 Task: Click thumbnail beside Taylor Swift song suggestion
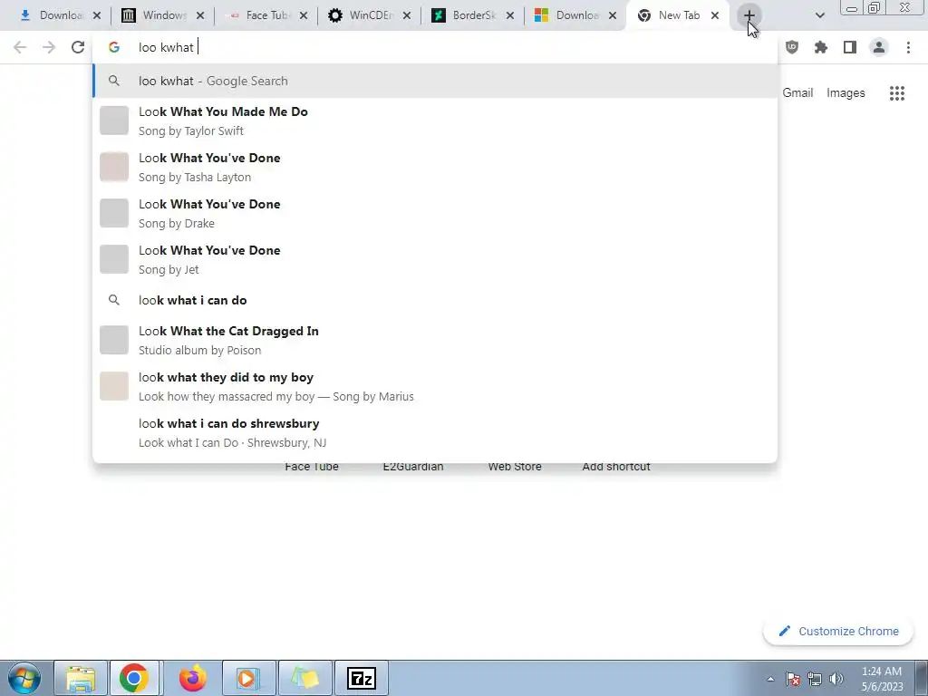click(114, 121)
